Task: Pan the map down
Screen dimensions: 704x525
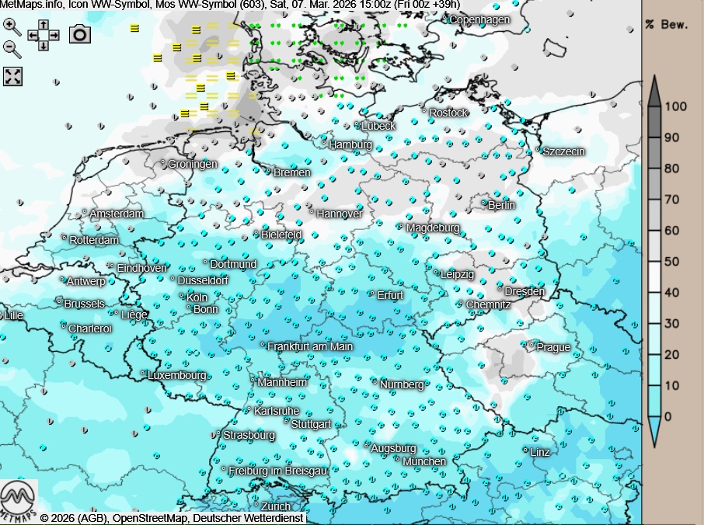Action: [44, 45]
